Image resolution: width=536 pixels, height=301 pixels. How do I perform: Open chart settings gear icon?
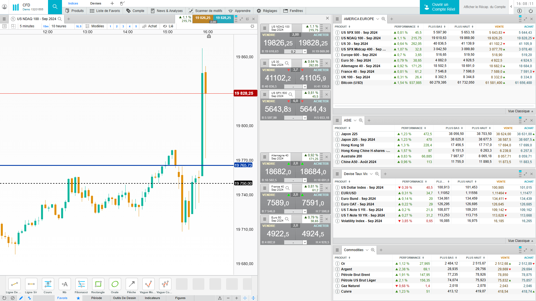pos(252,26)
